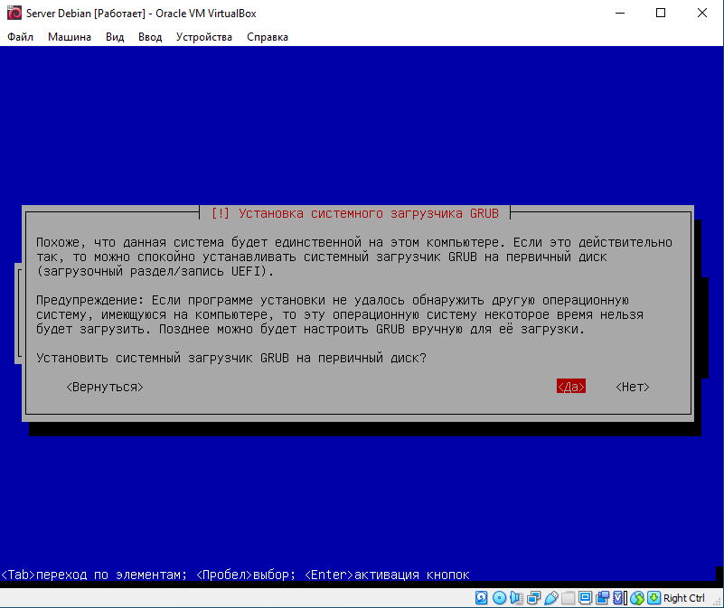Open the Машина menu

click(x=70, y=37)
